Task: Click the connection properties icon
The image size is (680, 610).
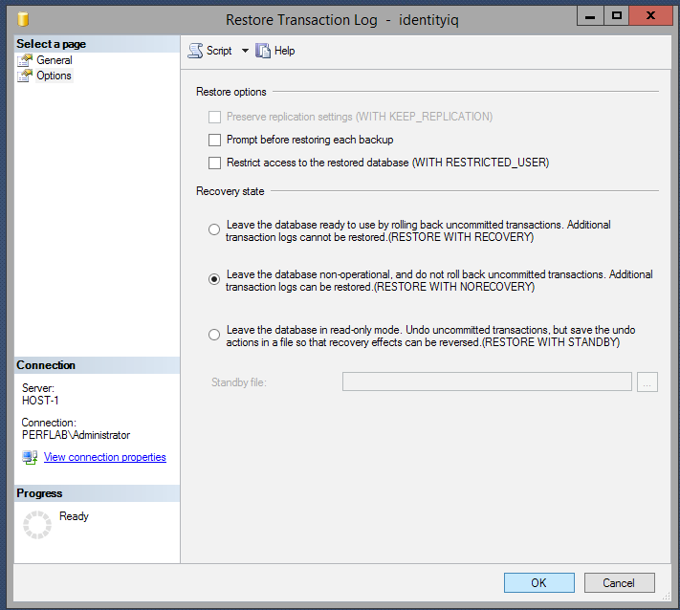Action: (x=30, y=457)
